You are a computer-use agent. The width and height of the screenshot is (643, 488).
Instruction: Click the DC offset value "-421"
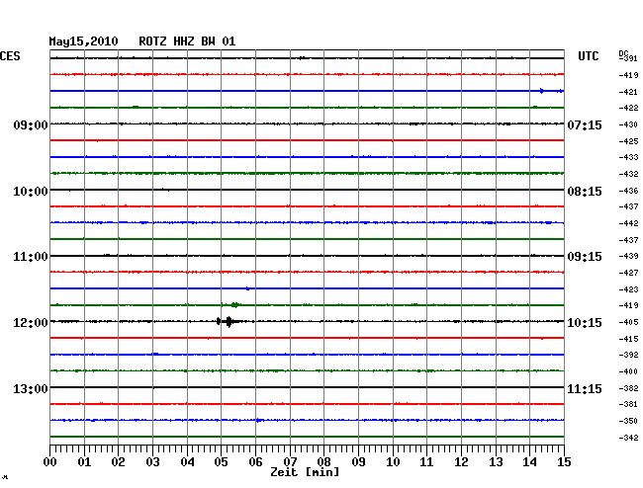tap(628, 92)
